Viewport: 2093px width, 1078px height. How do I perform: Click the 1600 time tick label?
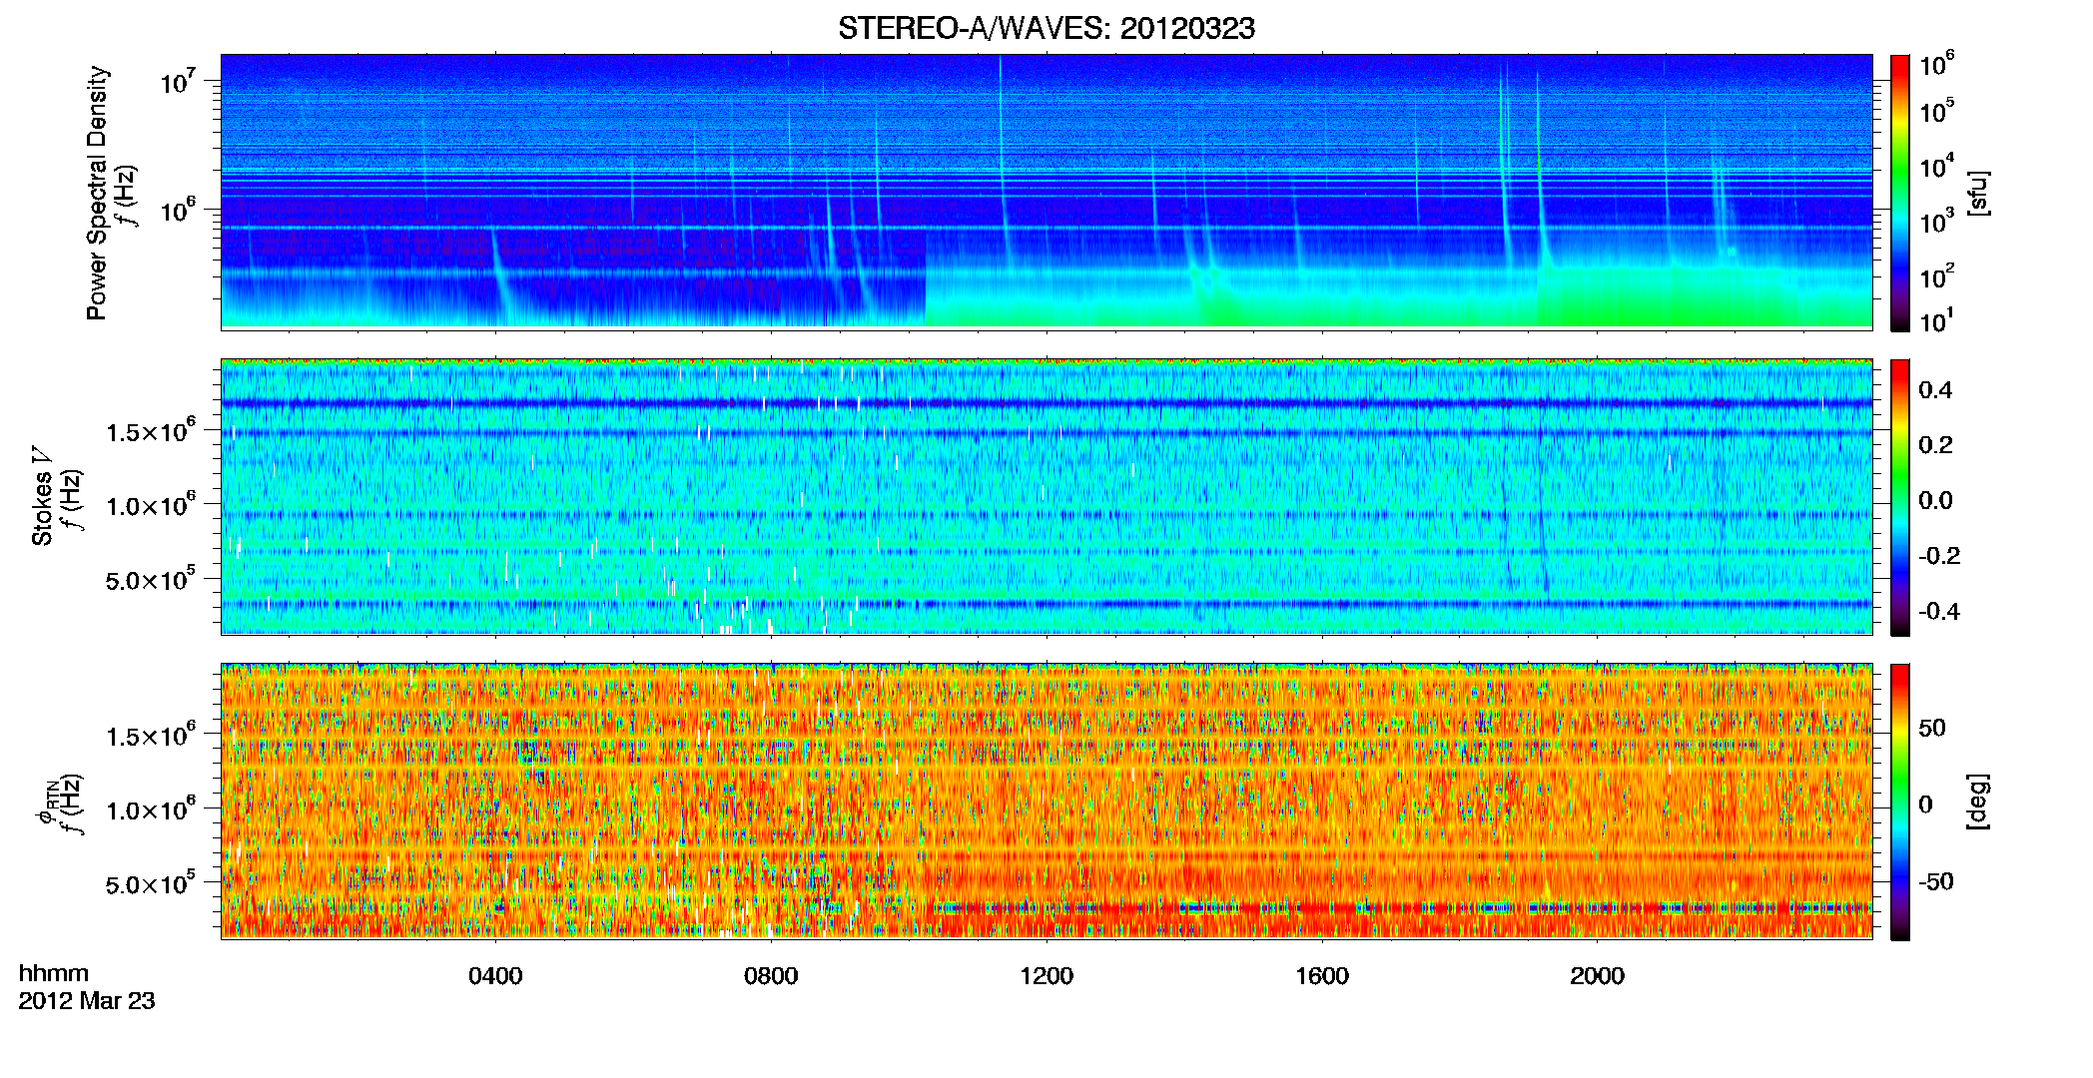tap(1322, 975)
